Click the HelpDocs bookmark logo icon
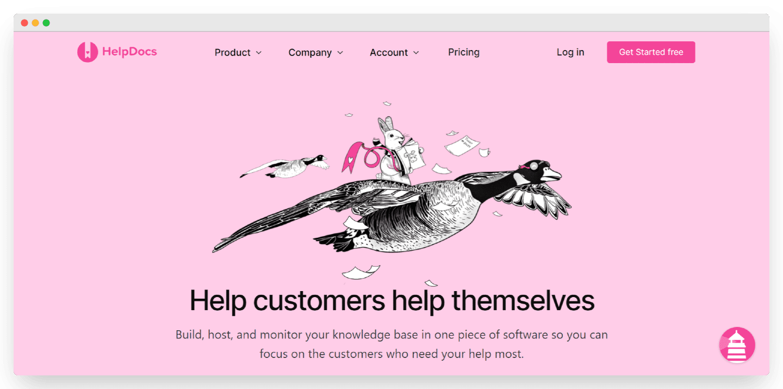783x389 pixels. 88,52
